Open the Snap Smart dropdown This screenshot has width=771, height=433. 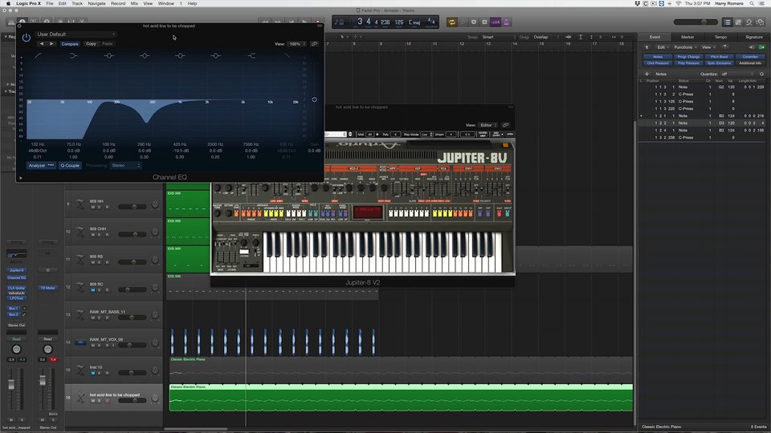pos(498,37)
